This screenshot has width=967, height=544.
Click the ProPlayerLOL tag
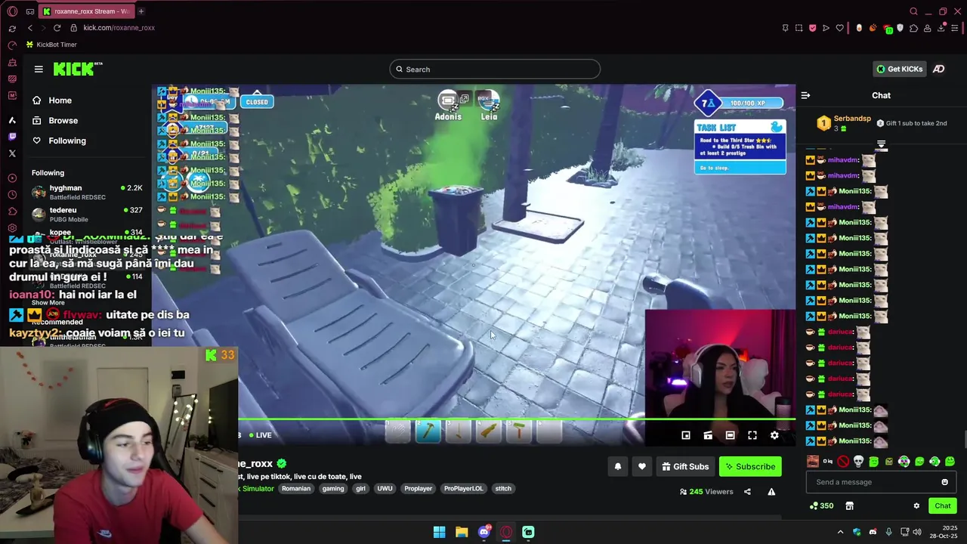(x=463, y=489)
